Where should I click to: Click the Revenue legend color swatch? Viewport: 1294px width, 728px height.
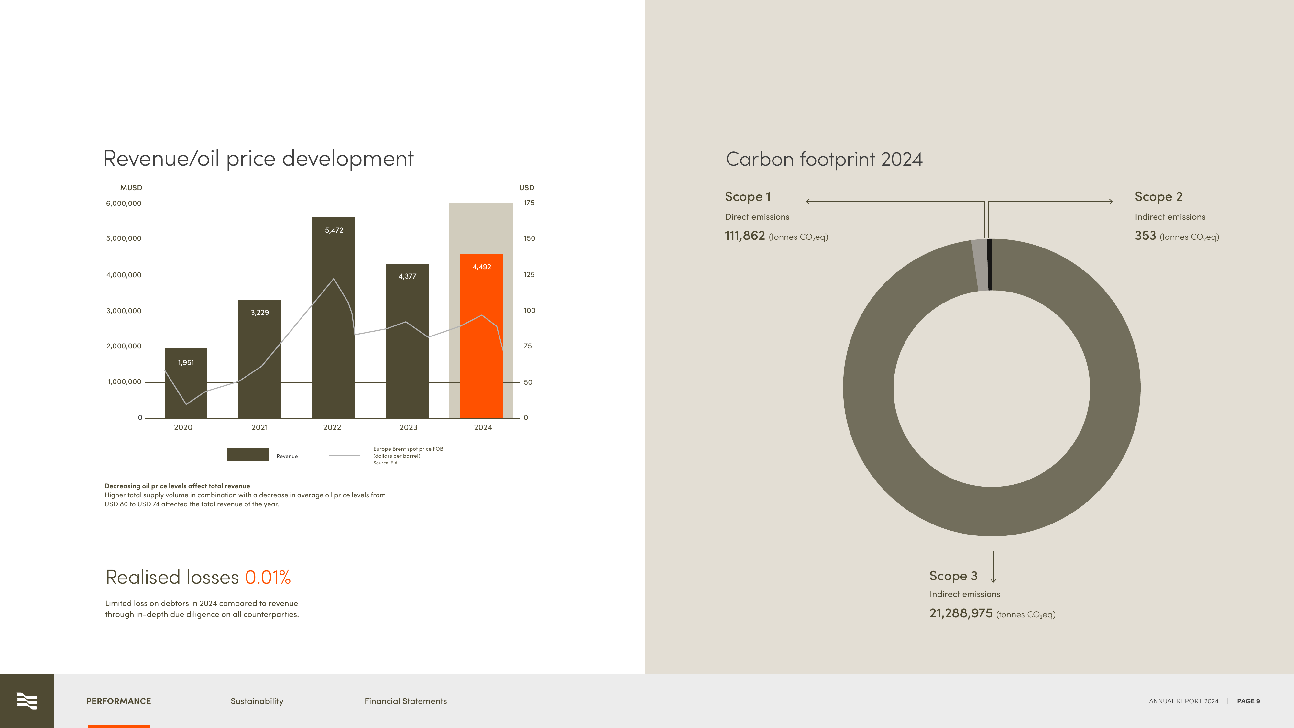click(x=248, y=454)
